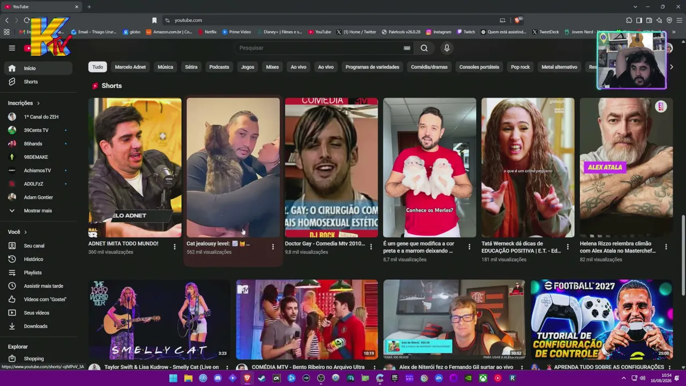Expand the Você section arrow

click(x=25, y=232)
